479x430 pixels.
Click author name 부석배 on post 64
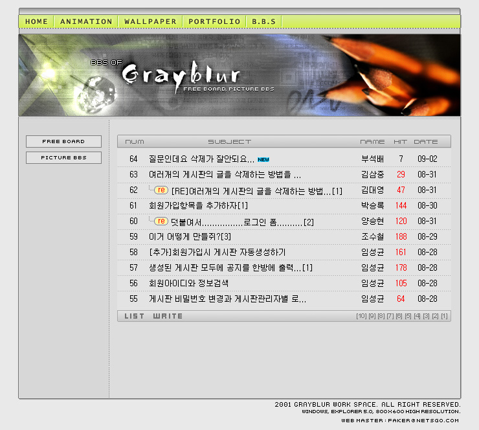pos(372,159)
